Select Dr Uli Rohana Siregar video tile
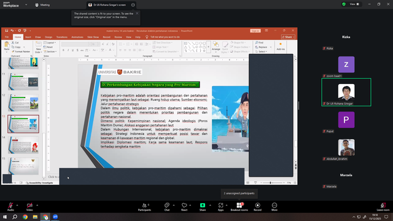Image resolution: width=393 pixels, height=221 pixels. (346, 92)
